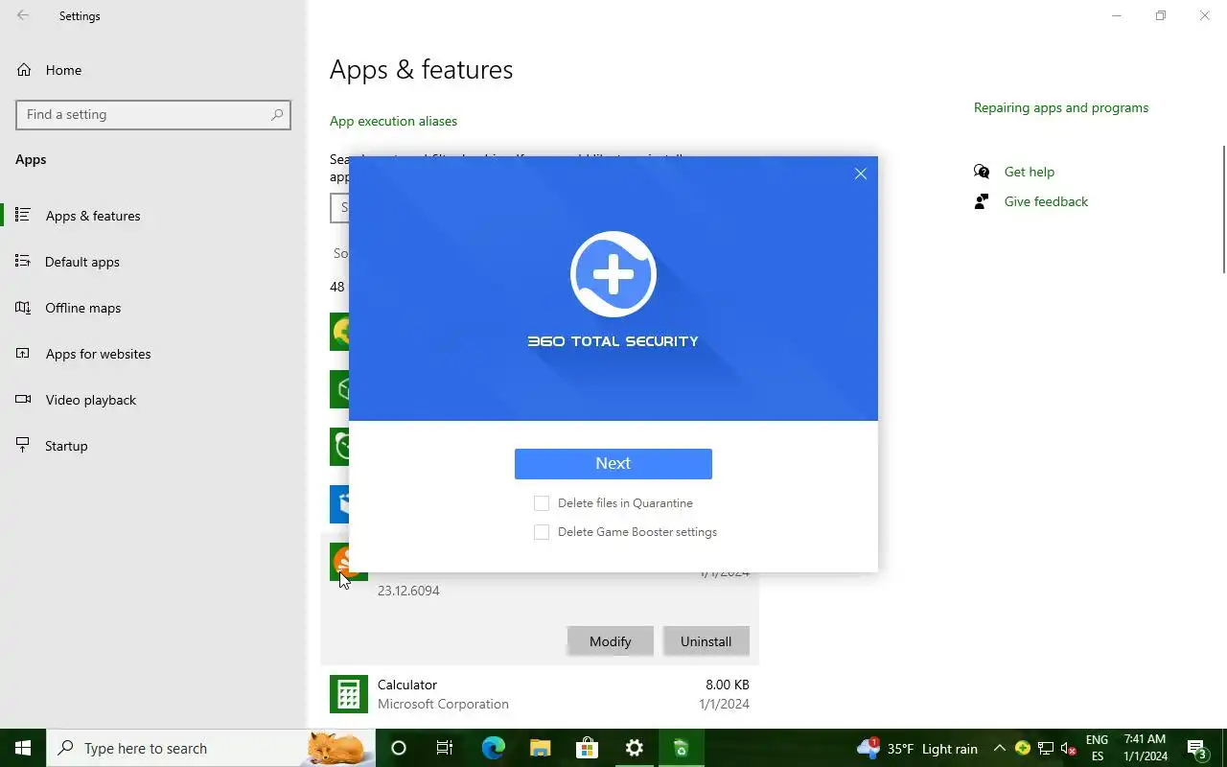Open Default apps settings page

coord(153,262)
